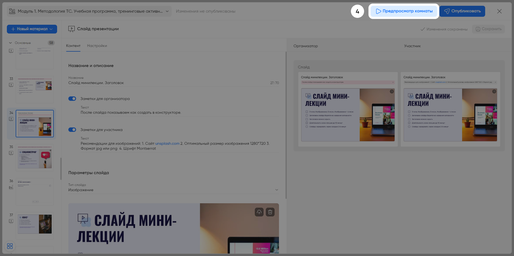Click the round icon on the Организатор preview slide
The height and width of the screenshot is (256, 514).
pos(392,91)
